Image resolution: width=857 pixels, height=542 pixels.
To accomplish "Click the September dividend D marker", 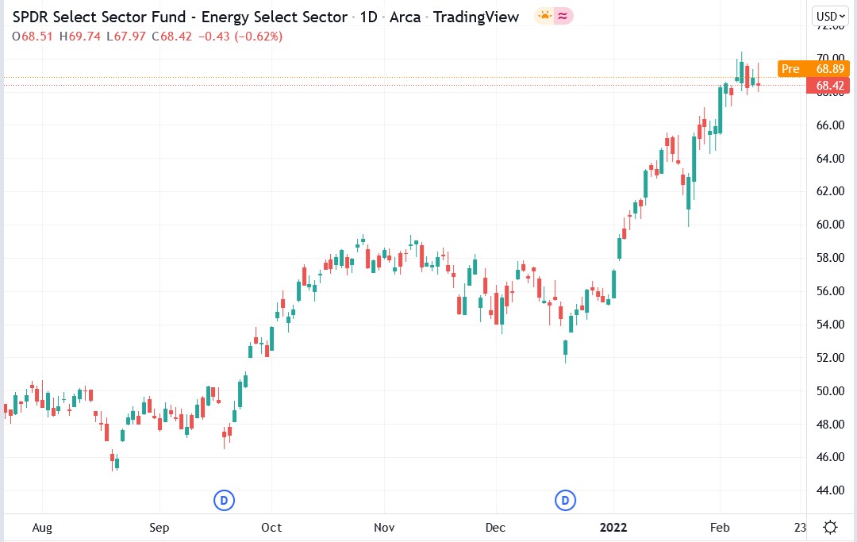I will click(x=224, y=500).
